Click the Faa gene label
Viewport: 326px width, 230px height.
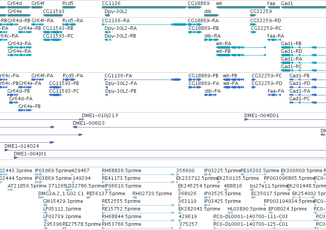pos(271,3)
